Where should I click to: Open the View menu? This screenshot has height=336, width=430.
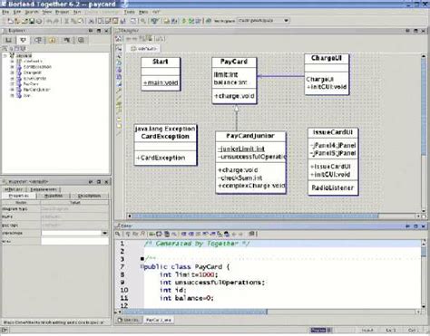pos(47,12)
